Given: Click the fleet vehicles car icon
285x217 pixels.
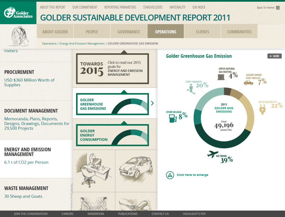Looking at the screenshot, I should [x=248, y=83].
